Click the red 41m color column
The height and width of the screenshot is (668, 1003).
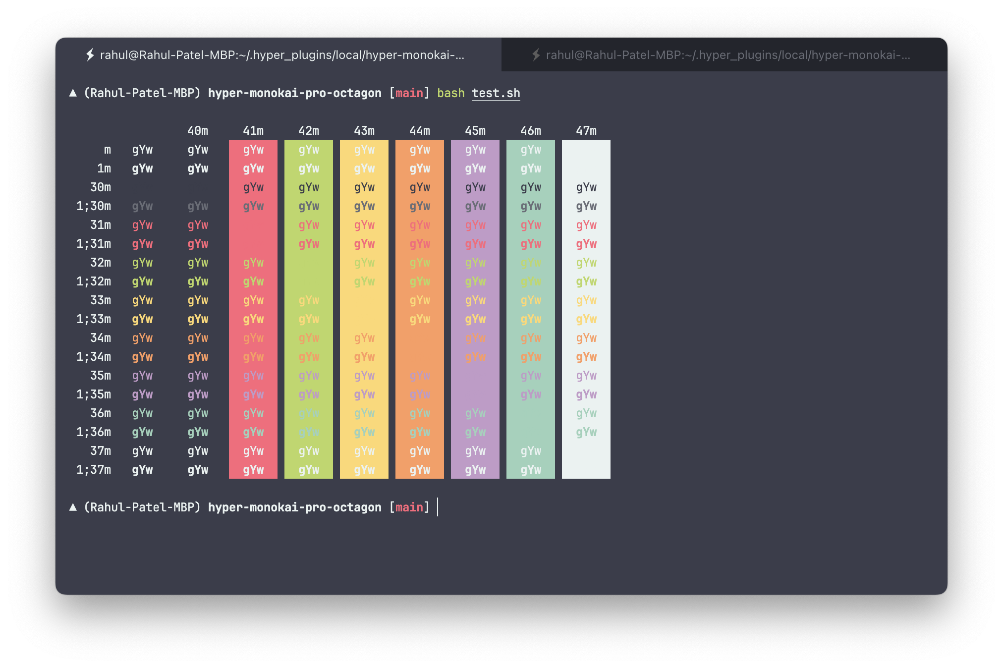click(x=253, y=234)
